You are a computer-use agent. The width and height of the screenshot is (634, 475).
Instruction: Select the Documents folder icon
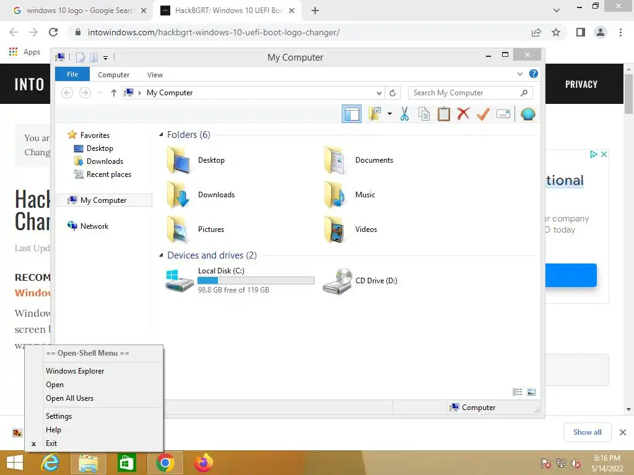336,160
